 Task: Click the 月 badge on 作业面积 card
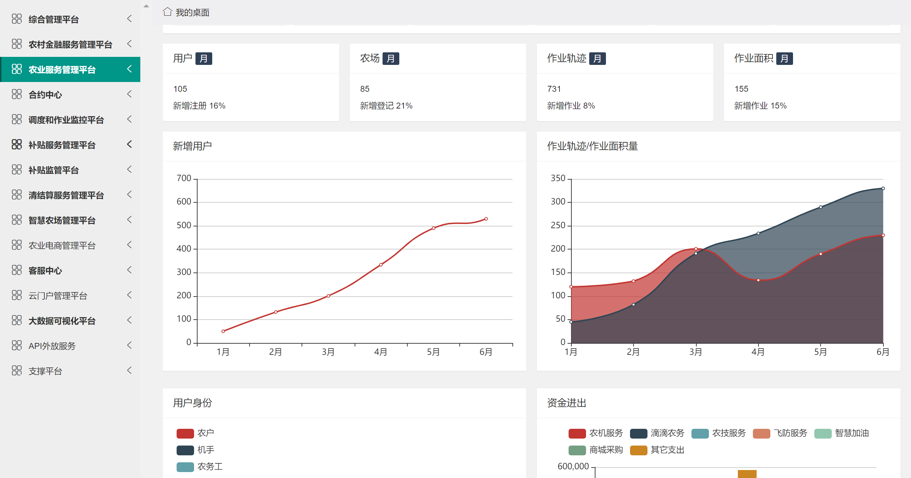[784, 58]
